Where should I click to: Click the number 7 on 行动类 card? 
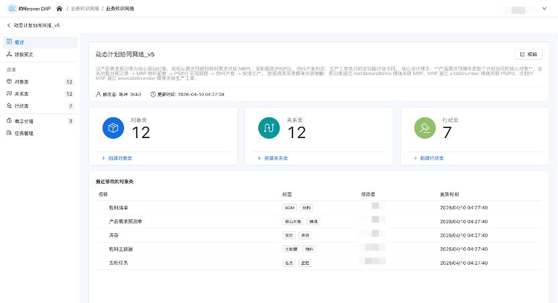click(x=447, y=133)
